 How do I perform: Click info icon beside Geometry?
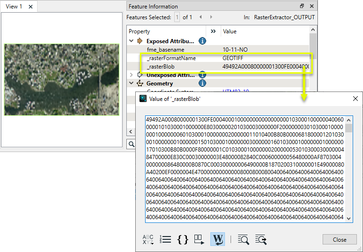coord(202,84)
